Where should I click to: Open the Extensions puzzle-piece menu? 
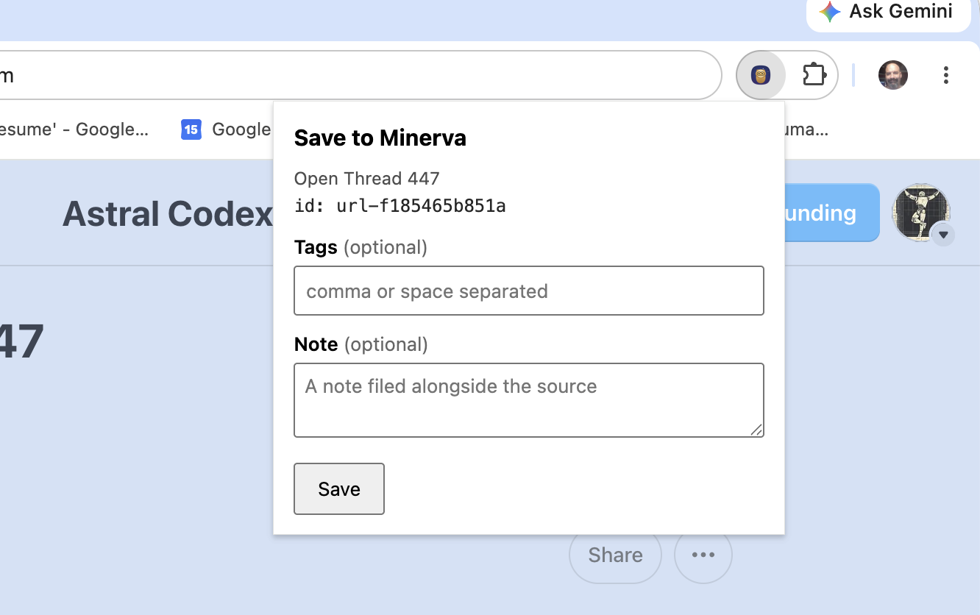(x=814, y=75)
